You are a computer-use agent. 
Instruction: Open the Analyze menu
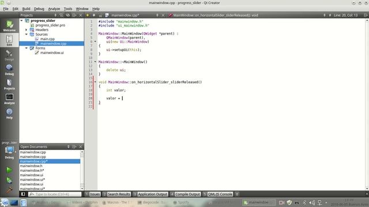point(54,9)
